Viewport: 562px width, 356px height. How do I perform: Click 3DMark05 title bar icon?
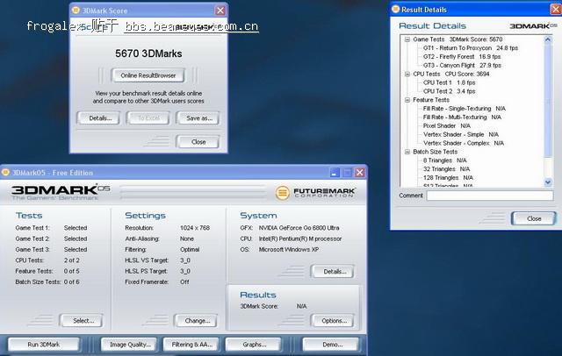[5, 173]
